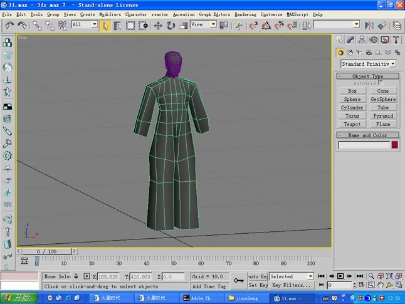Open the Standard Primitives dropdown
The height and width of the screenshot is (304, 405).
[x=368, y=64]
